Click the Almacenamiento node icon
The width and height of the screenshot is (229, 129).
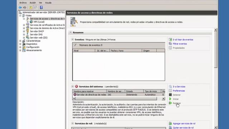(24, 50)
